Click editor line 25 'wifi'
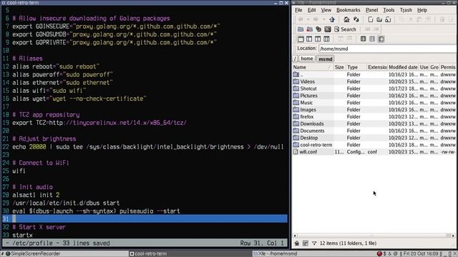 [x=19, y=171]
